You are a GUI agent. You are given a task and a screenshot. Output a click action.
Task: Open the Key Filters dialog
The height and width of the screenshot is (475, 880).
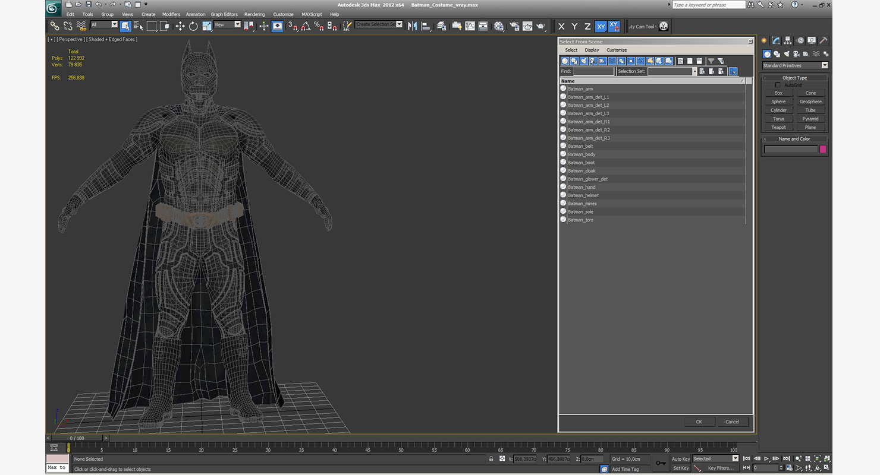coord(721,468)
